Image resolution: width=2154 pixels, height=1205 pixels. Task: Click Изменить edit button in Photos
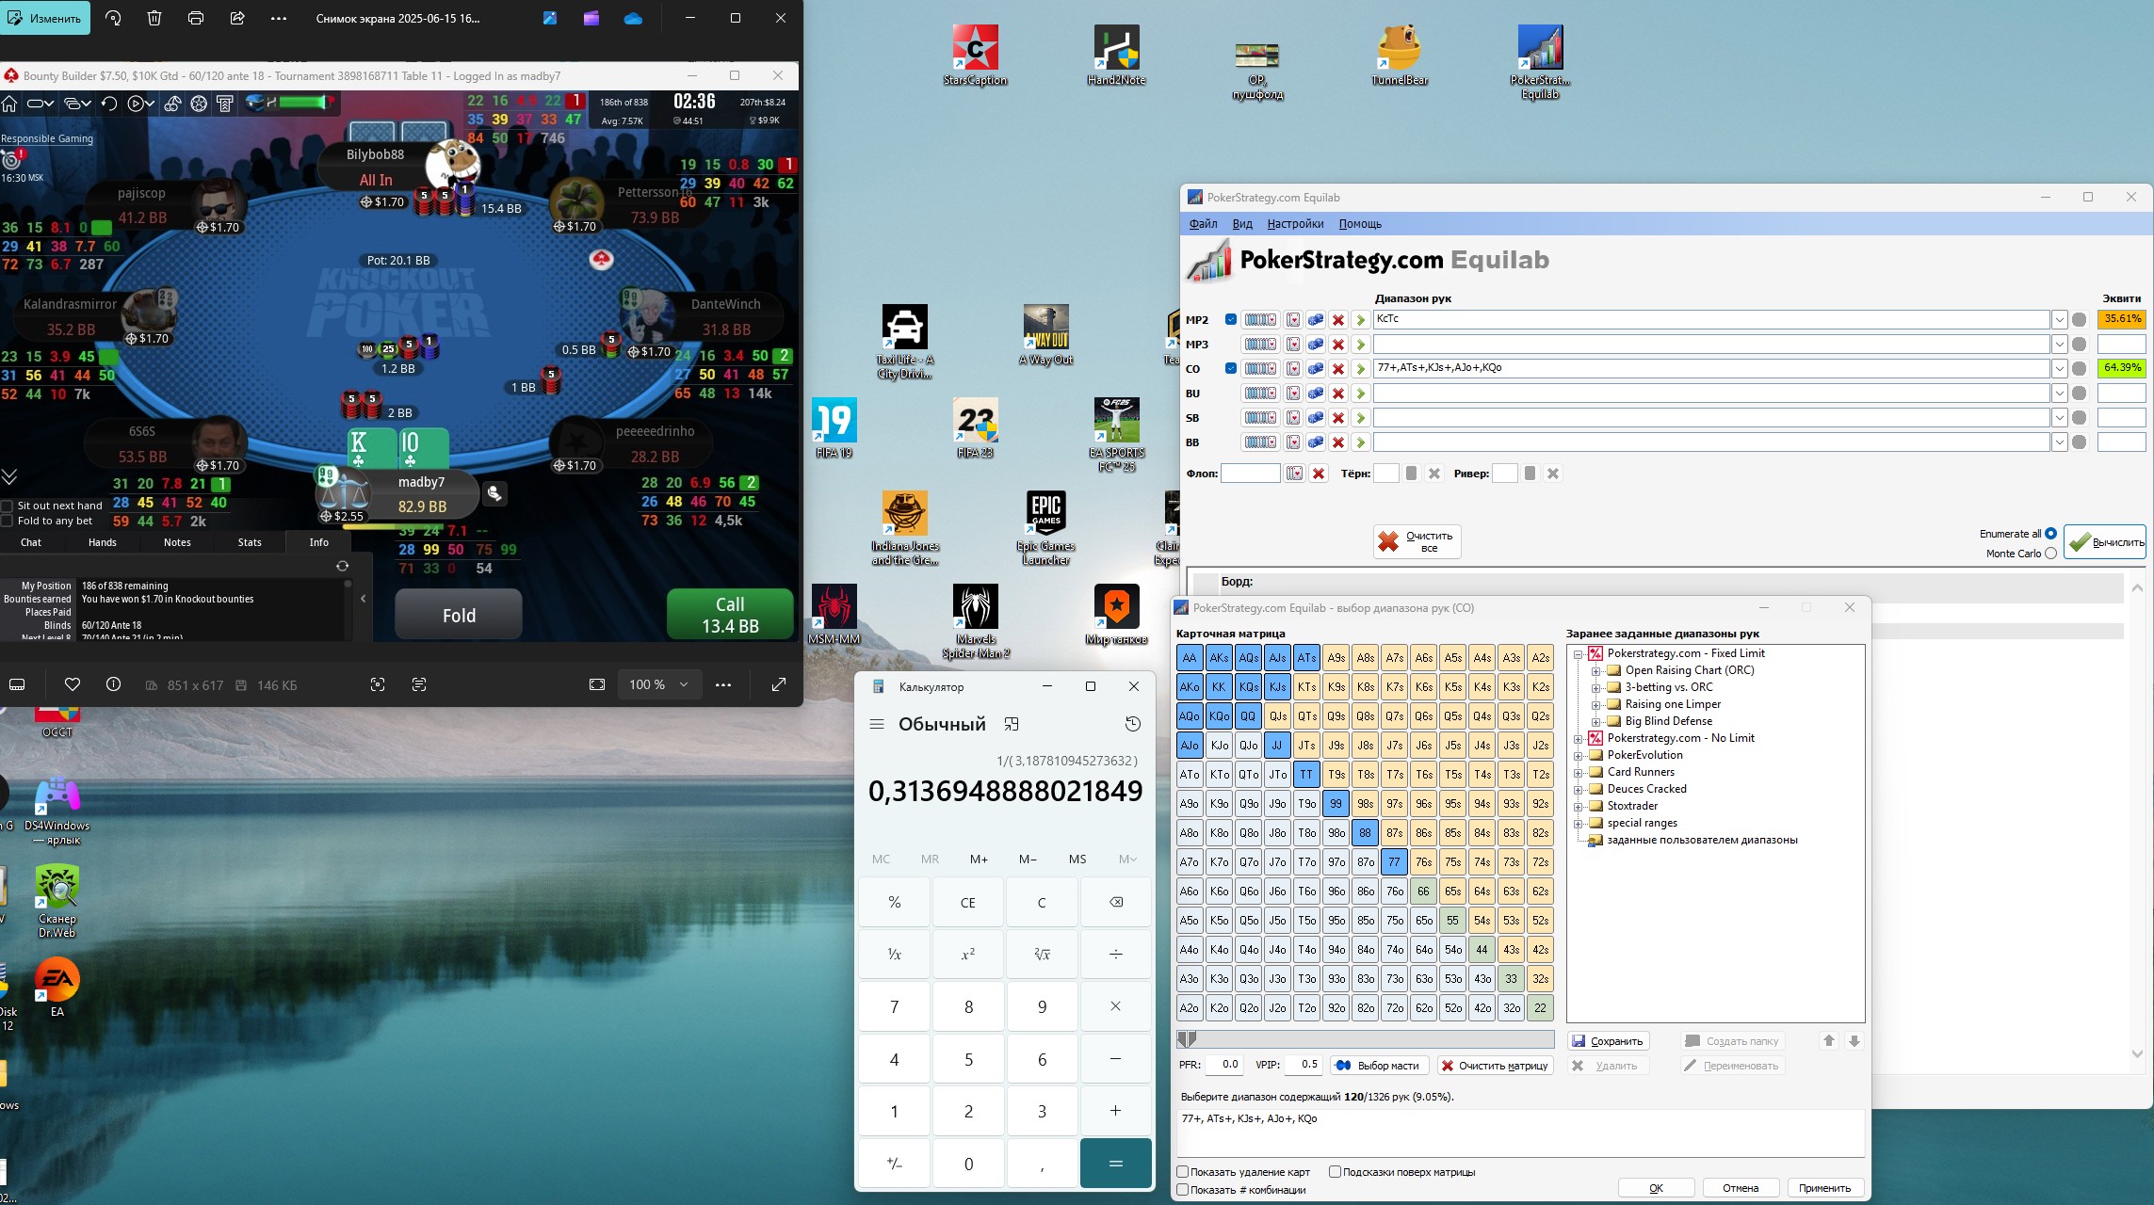coord(45,18)
